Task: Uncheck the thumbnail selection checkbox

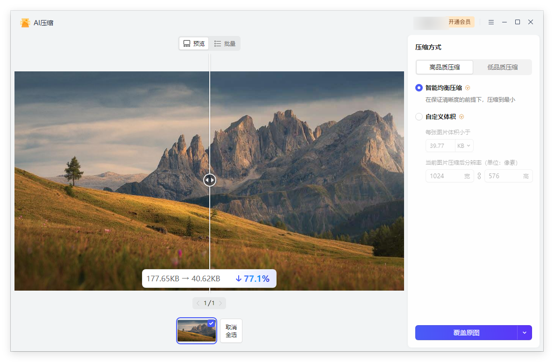Action: point(211,323)
